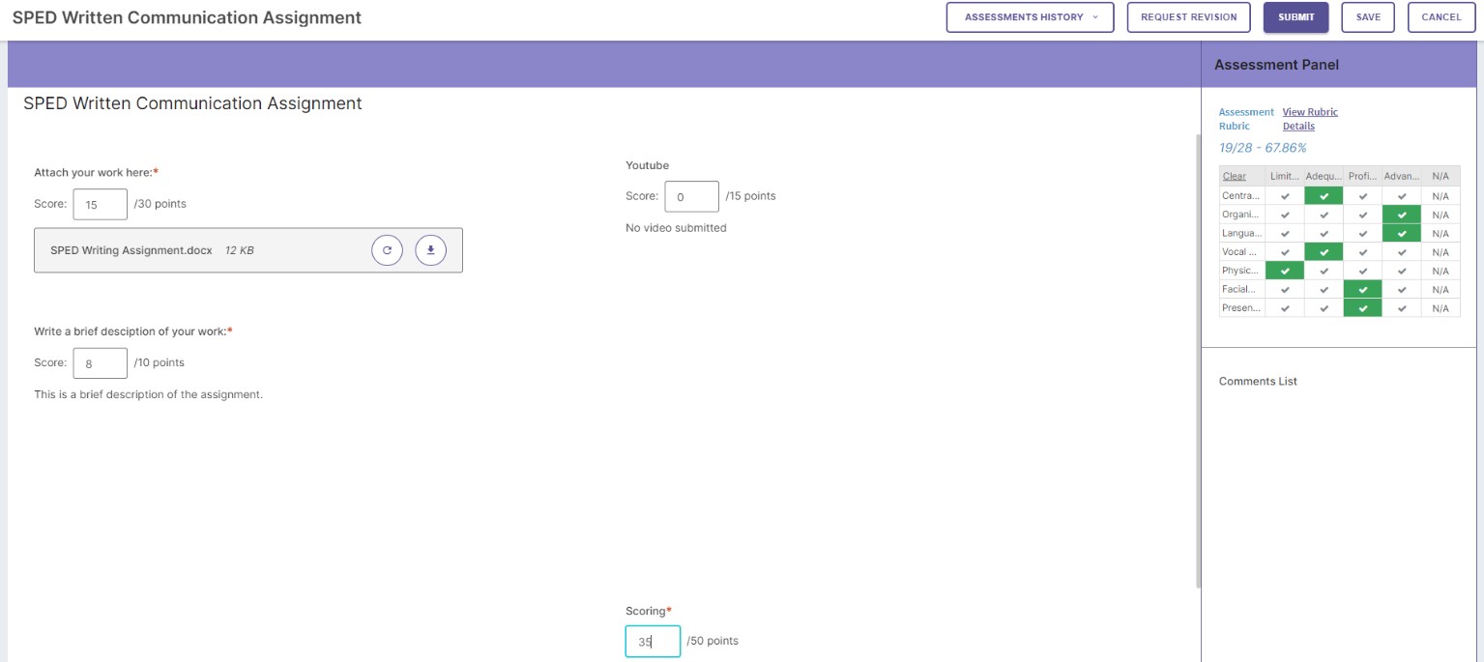
Task: Click the Scoring field showing 35
Action: (x=653, y=642)
